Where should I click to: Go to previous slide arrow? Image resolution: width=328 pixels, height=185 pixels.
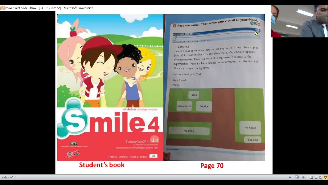point(290,177)
